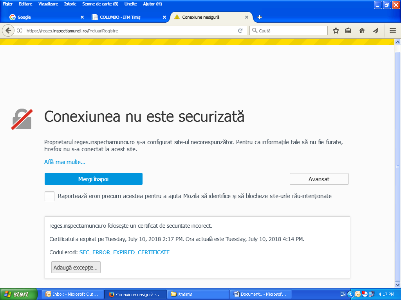Open a new tab with plus button
The width and height of the screenshot is (401, 300).
[x=260, y=17]
